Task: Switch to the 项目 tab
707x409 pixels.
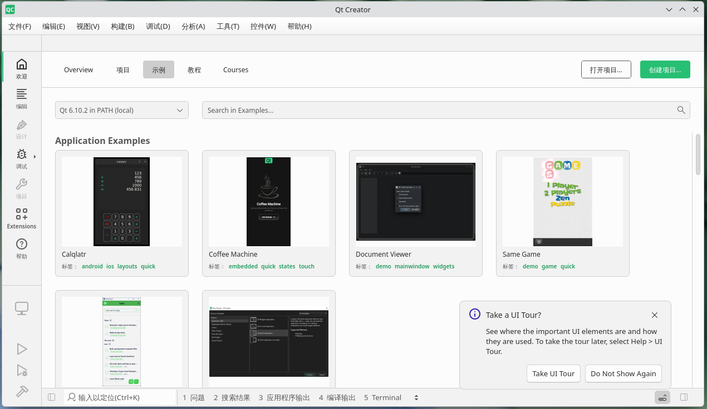Action: click(123, 69)
